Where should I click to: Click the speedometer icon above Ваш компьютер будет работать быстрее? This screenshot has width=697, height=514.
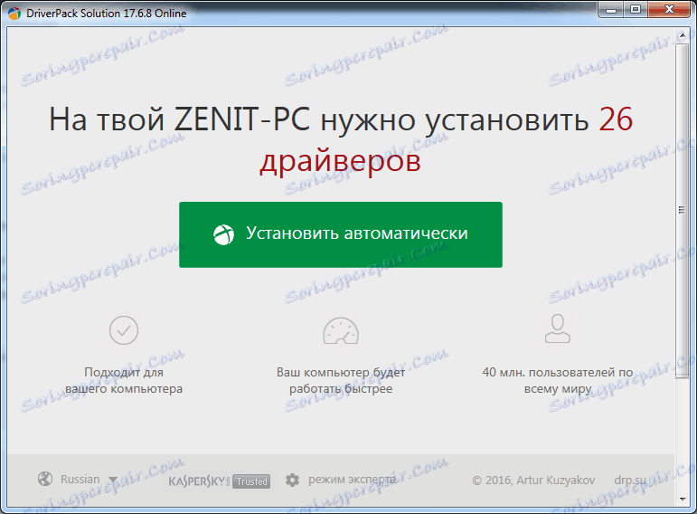pyautogui.click(x=341, y=330)
